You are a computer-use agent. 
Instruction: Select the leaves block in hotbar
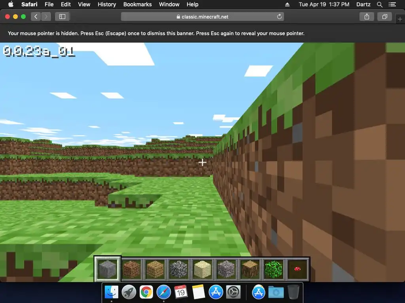[x=274, y=269]
